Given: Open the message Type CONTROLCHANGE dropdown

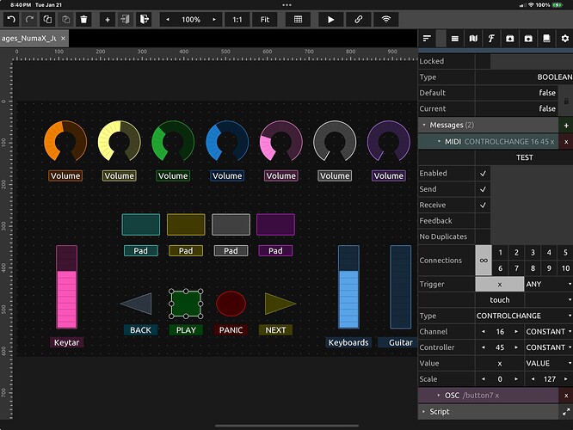Looking at the screenshot, I should coord(524,316).
